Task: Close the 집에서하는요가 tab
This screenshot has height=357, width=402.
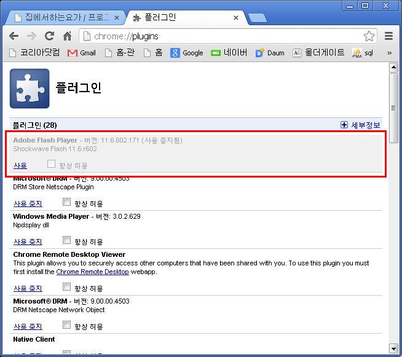Action: click(117, 18)
